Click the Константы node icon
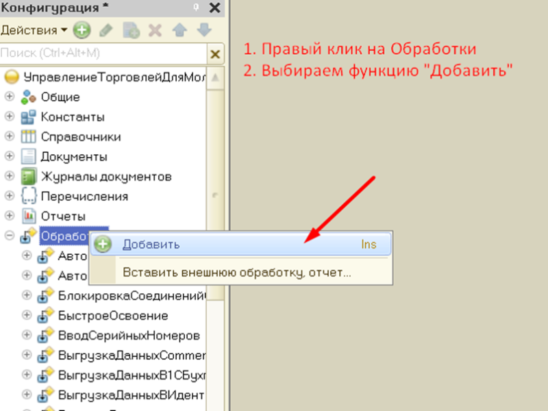The width and height of the screenshot is (548, 411). tap(28, 117)
